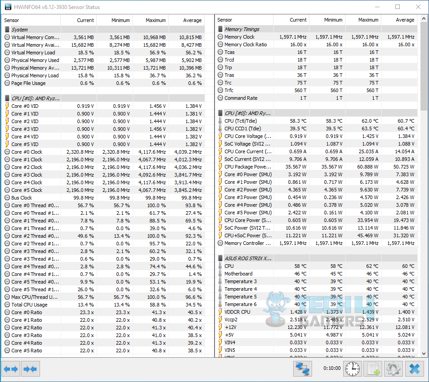The height and width of the screenshot is (382, 429).
Task: Click the System group chip icon
Action: pos(7,30)
